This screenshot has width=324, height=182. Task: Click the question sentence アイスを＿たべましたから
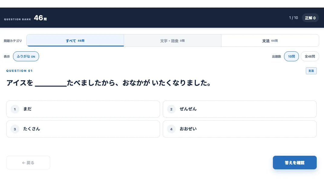click(109, 83)
